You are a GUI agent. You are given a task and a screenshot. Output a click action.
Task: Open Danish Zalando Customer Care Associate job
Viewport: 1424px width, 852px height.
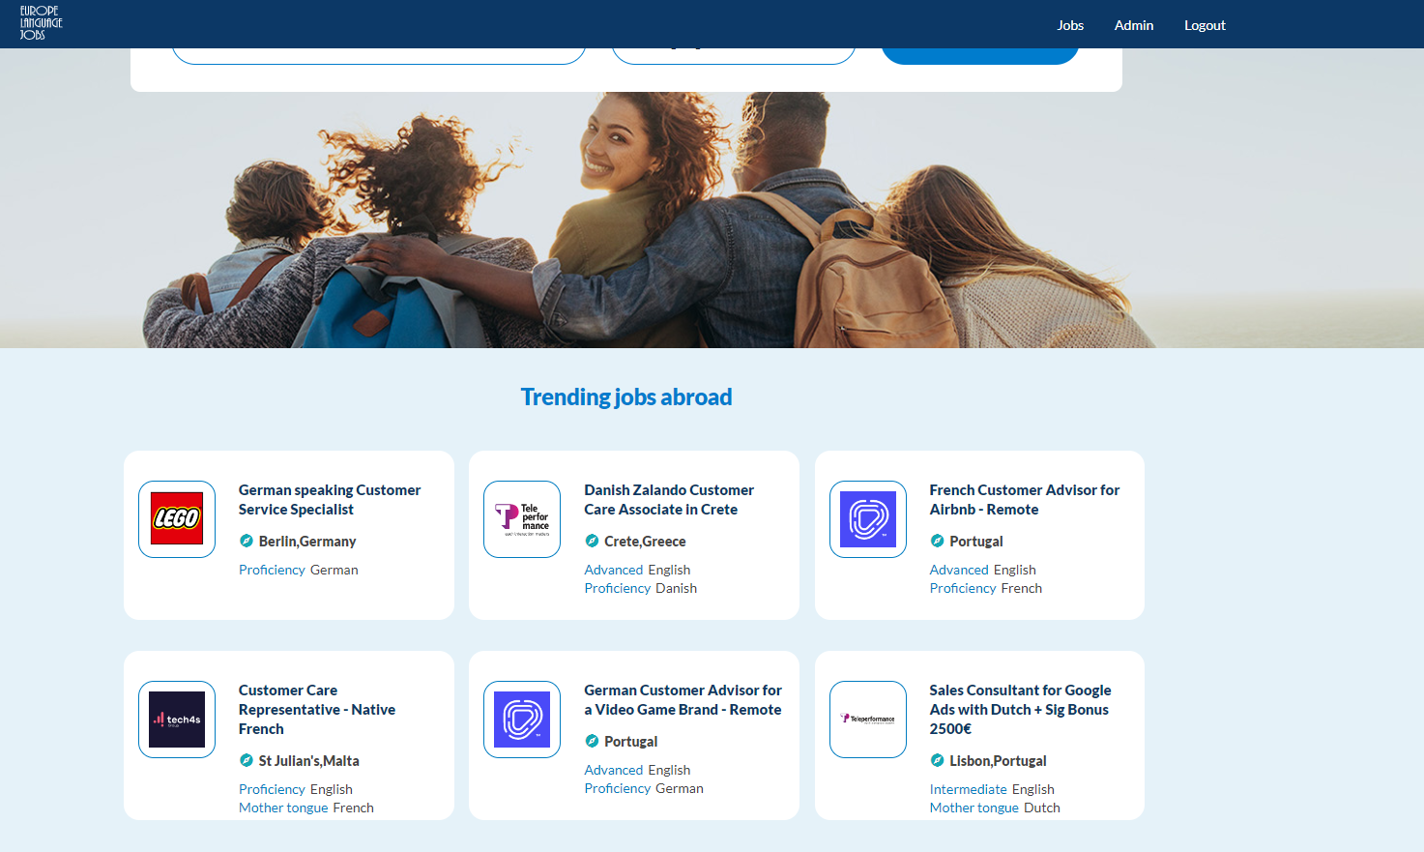668,499
